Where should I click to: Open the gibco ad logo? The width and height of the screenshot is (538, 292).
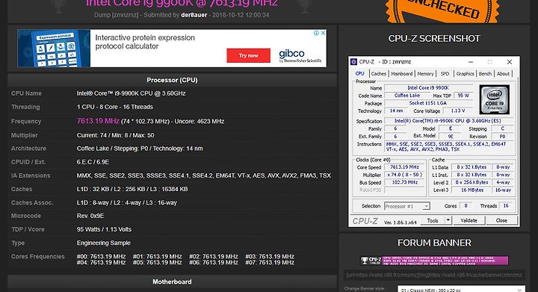tap(300, 55)
